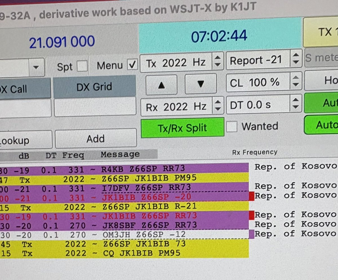Screen dimensions: 338x280
Task: Click the 07:02:44 clock display
Action: 220,36
